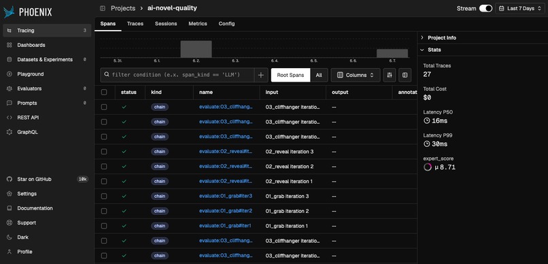Click the filter condition input field
Image resolution: width=548 pixels, height=264 pixels.
click(177, 75)
